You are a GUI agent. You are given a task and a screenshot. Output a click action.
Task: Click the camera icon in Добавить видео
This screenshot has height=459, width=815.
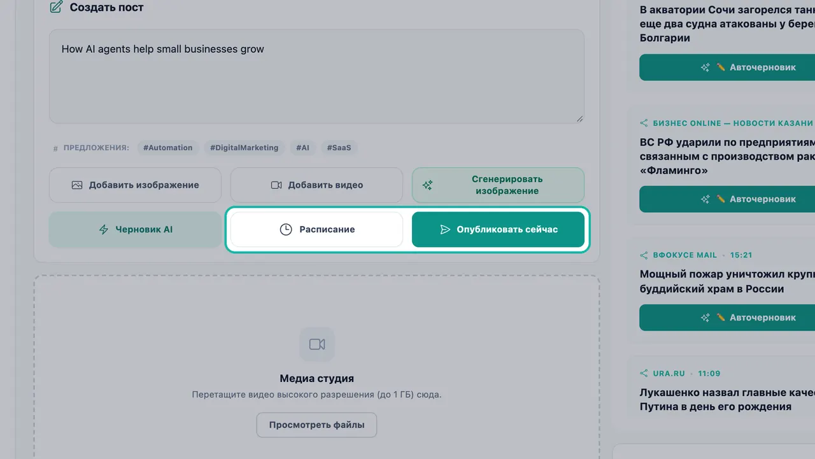(x=276, y=185)
